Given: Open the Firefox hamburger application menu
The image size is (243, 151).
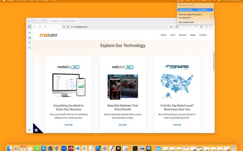Looking at the screenshot, I should 211,27.
